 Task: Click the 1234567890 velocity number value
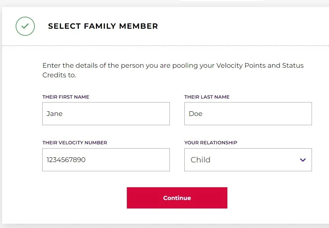[66, 160]
